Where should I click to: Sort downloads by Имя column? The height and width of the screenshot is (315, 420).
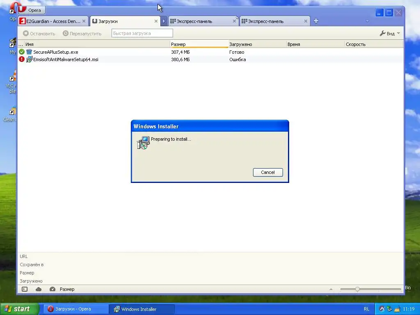pos(97,44)
